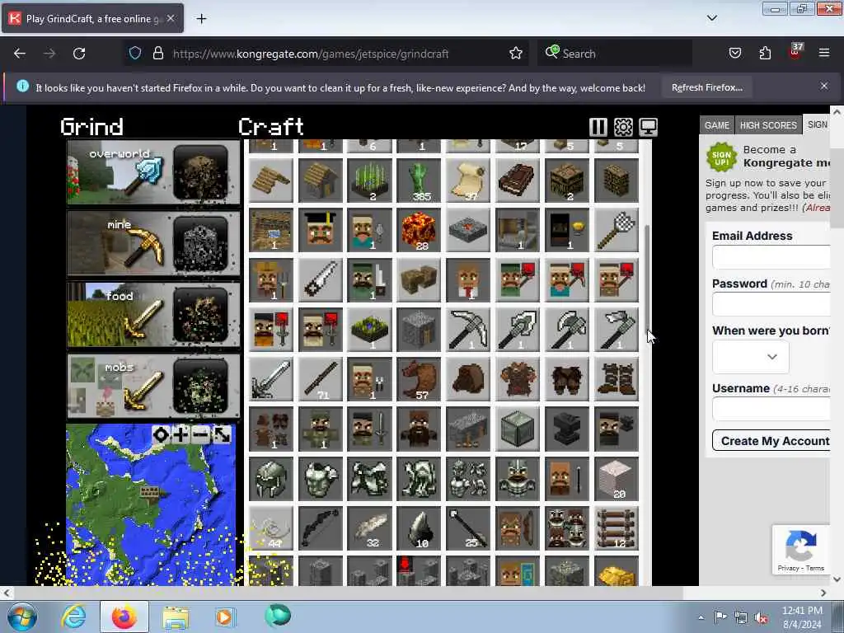Image resolution: width=844 pixels, height=633 pixels.
Task: Open the birth date dropdown
Action: pyautogui.click(x=750, y=357)
